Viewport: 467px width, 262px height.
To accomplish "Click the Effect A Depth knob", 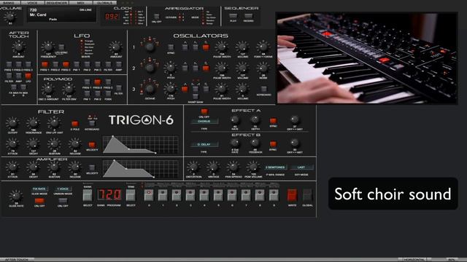I will [255, 119].
